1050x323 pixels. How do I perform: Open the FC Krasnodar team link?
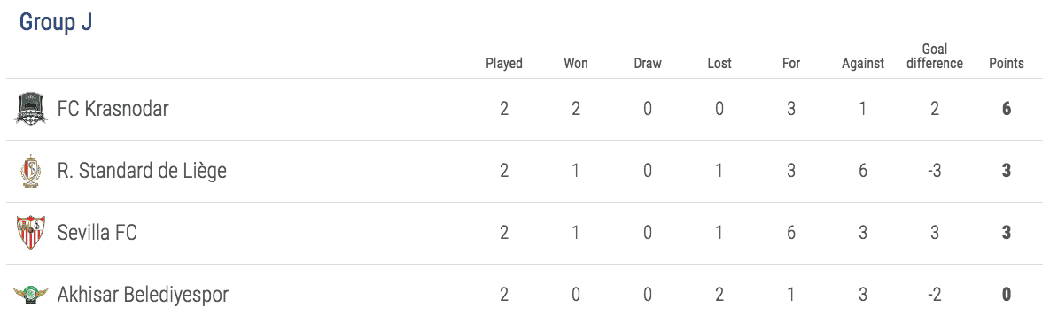(x=113, y=108)
